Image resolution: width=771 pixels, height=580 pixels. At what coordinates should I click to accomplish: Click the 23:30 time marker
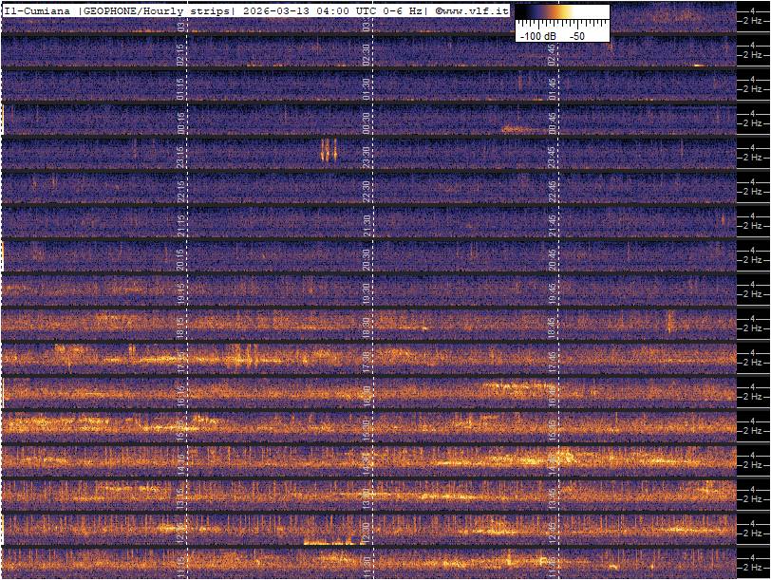[367, 157]
